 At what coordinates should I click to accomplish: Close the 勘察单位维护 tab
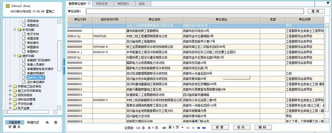89,3
